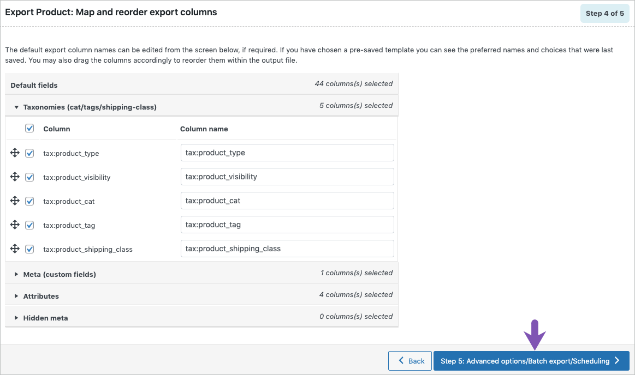This screenshot has width=635, height=375.
Task: Click the drag handle beside tax:product_visibility
Action: (x=15, y=177)
